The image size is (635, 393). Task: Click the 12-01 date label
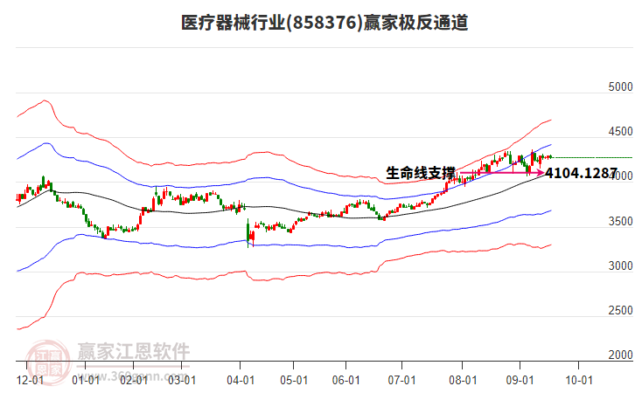pos(30,380)
